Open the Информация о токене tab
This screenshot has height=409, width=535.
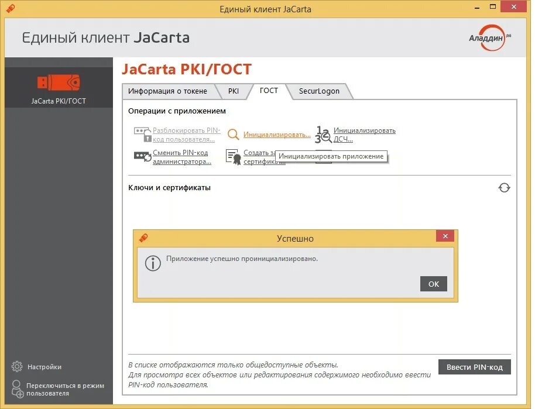click(167, 91)
